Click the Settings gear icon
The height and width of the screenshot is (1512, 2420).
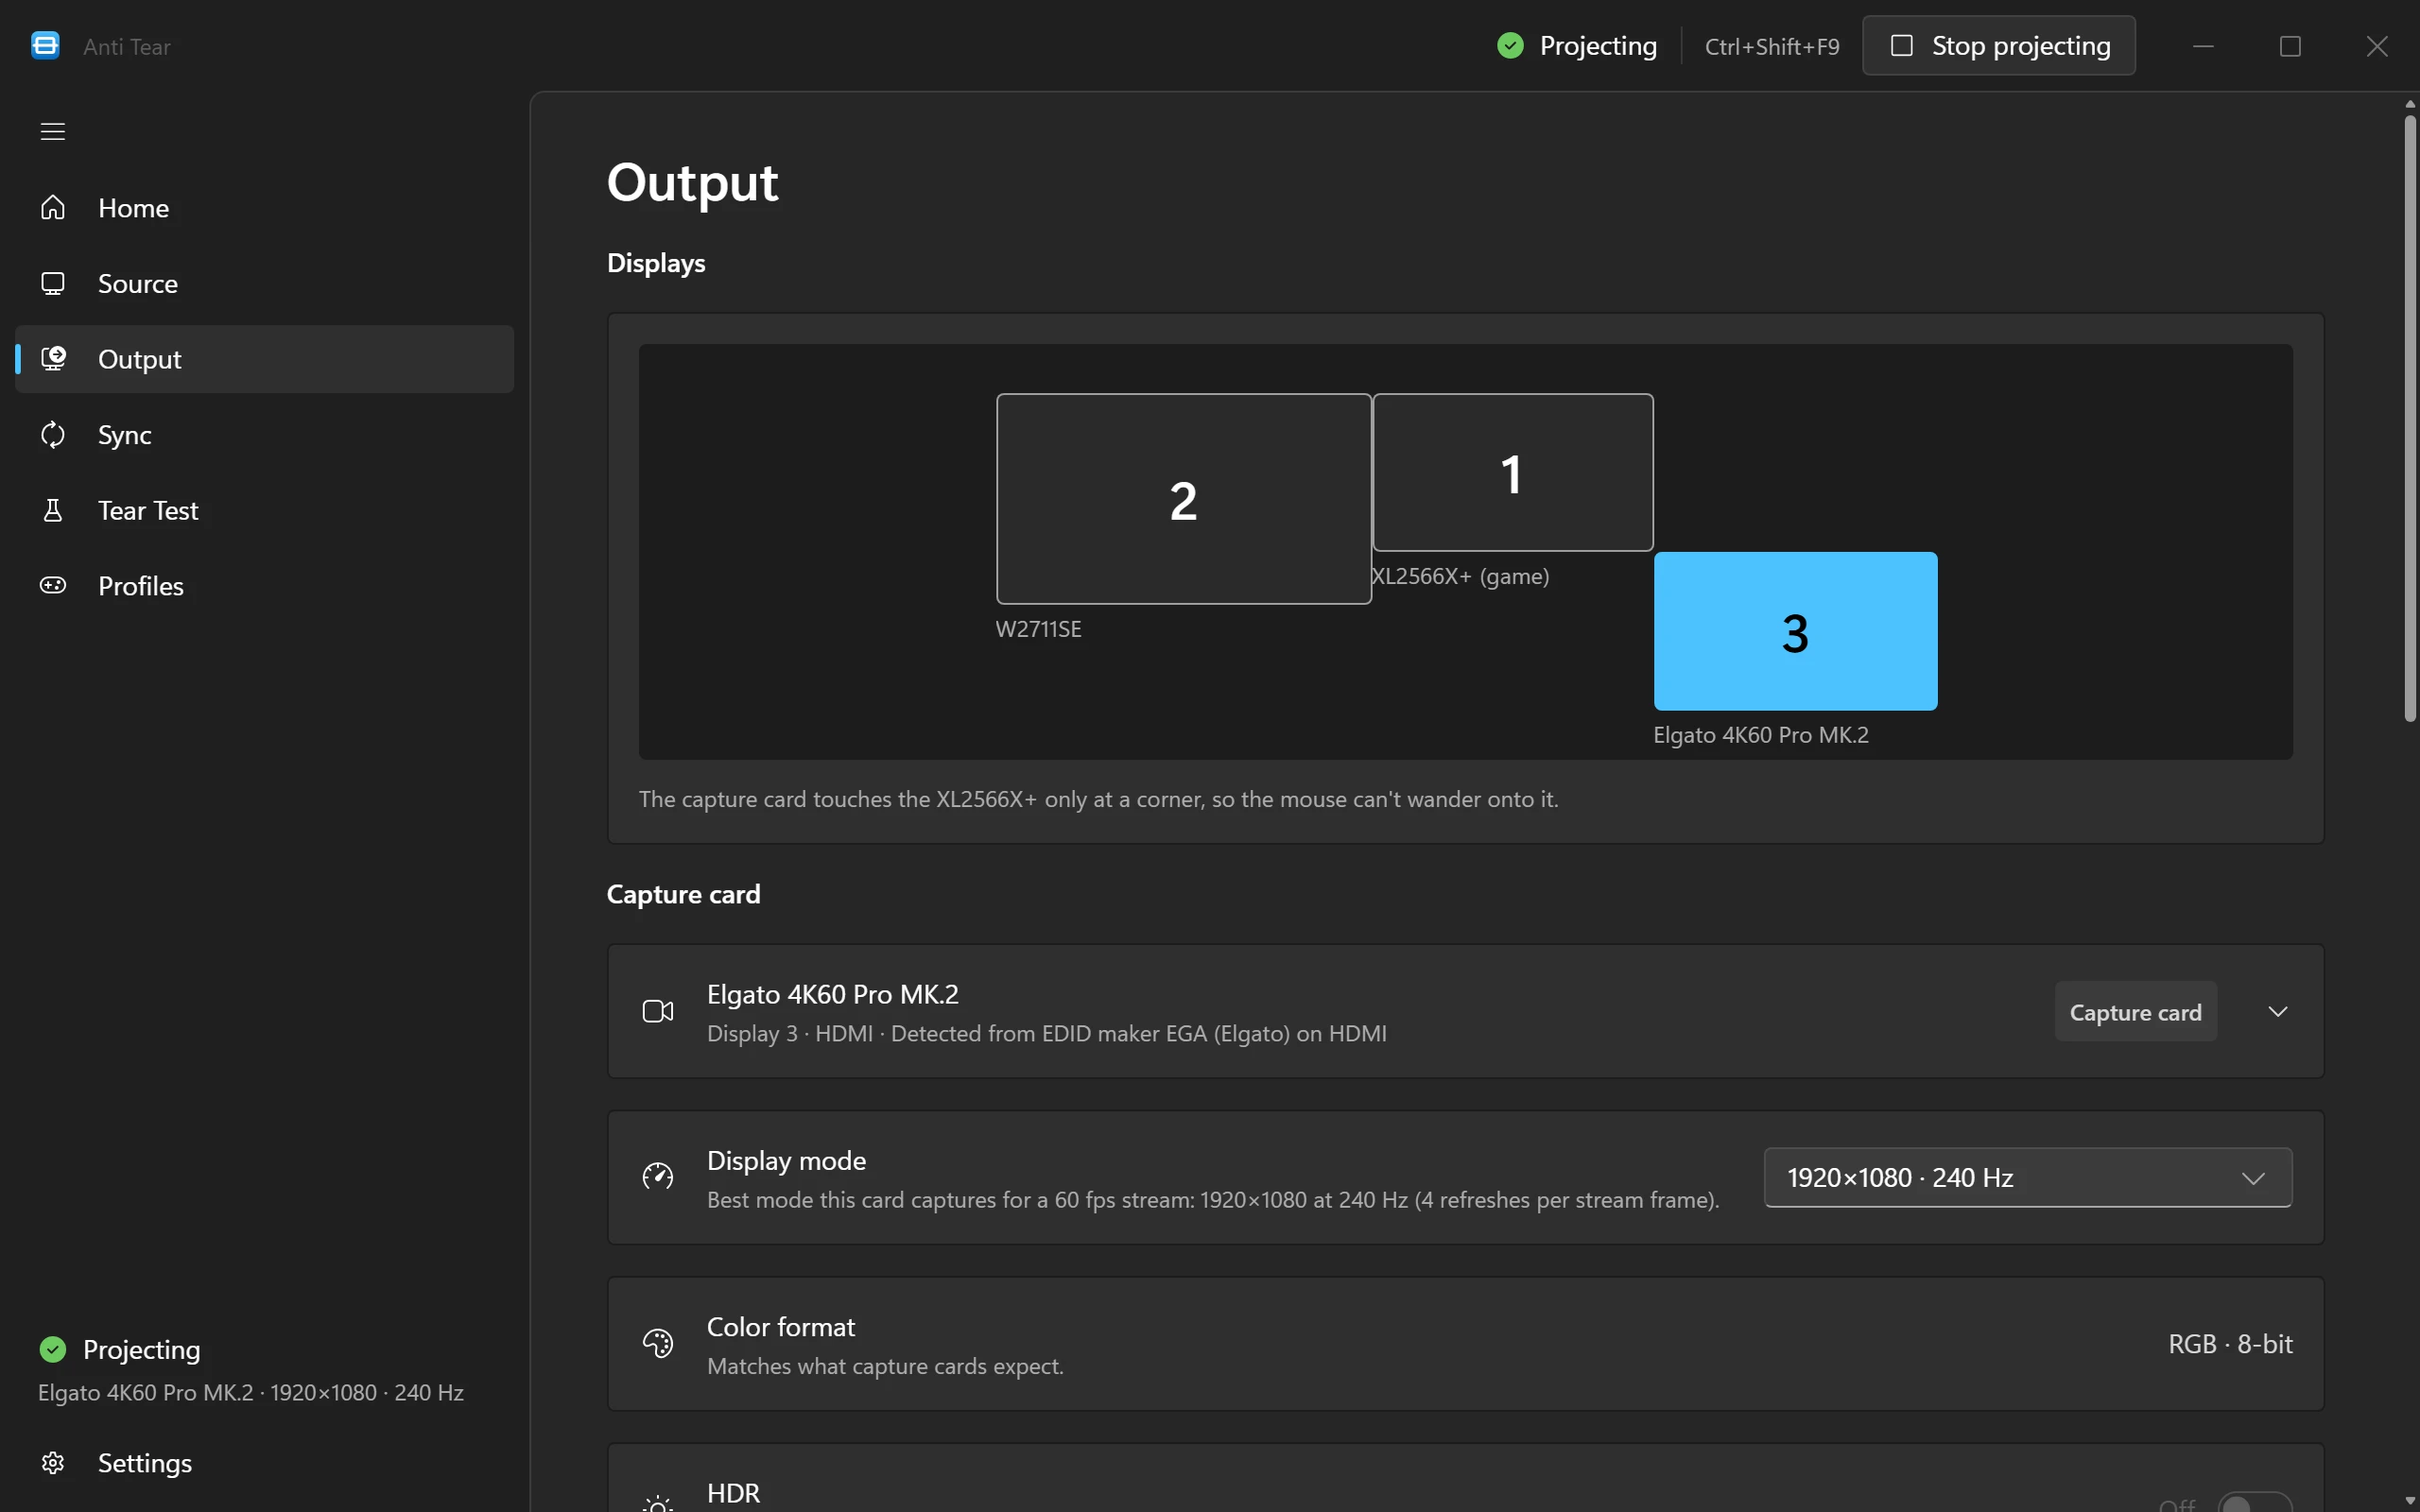pyautogui.click(x=53, y=1463)
